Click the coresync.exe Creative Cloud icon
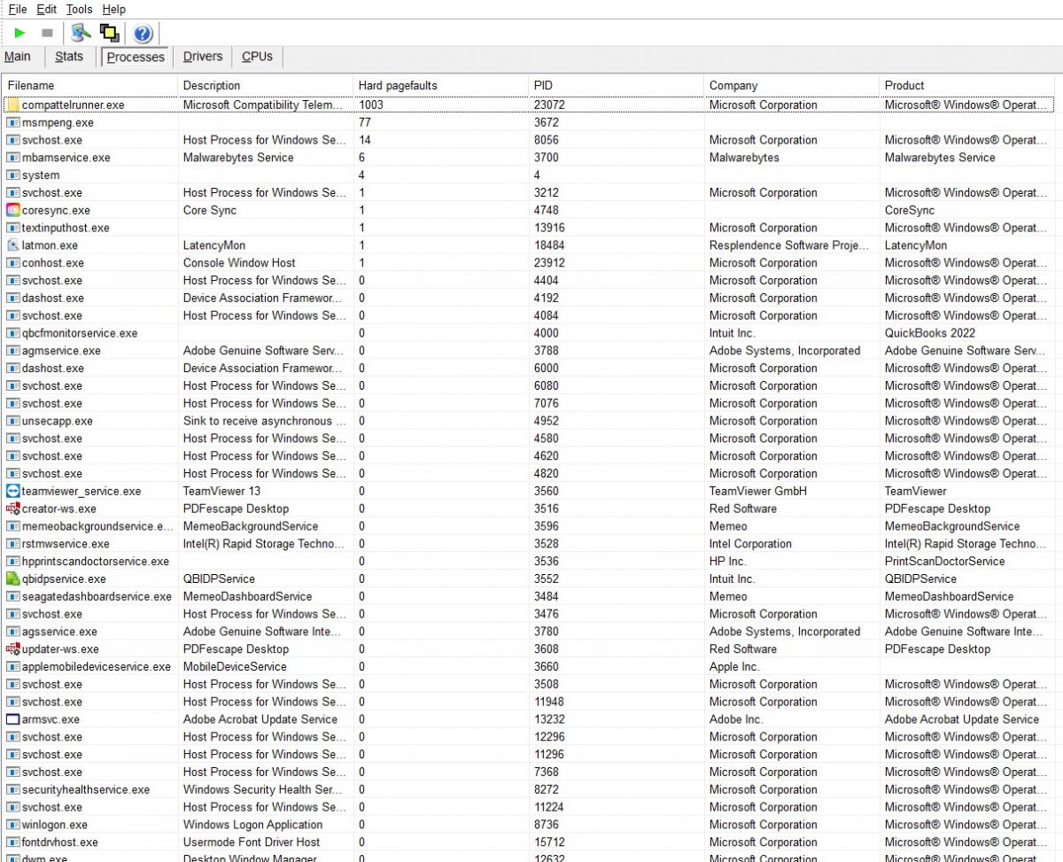 click(12, 210)
